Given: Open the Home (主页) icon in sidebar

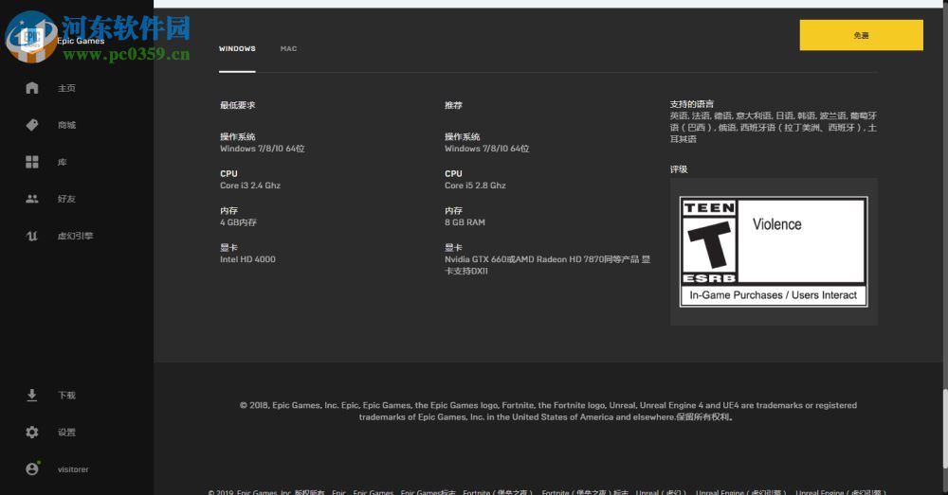Looking at the screenshot, I should point(32,87).
